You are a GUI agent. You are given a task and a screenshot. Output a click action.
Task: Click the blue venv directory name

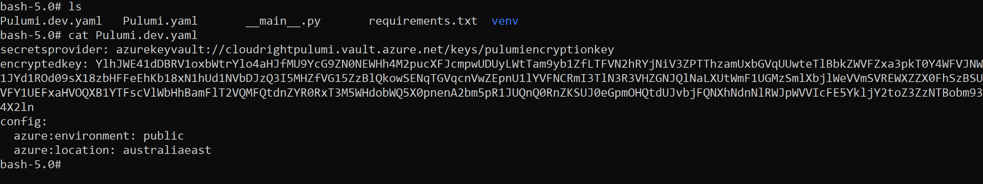[505, 21]
